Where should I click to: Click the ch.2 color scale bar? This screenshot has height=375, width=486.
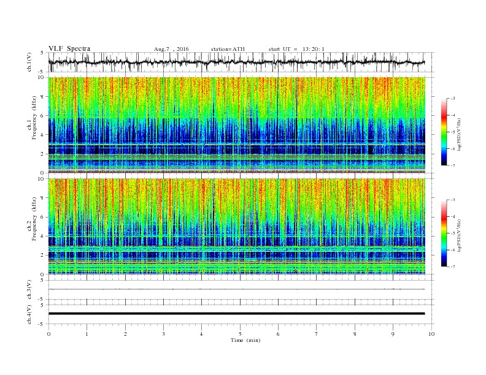coord(444,233)
